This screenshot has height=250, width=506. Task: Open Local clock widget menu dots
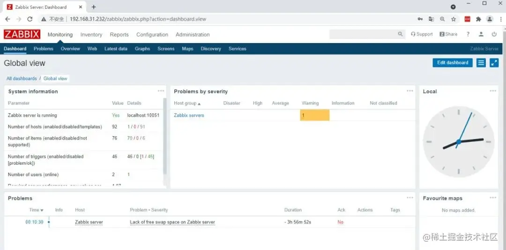tap(493, 91)
